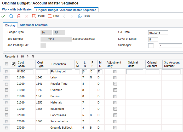The width and height of the screenshot is (183, 132).
Task: Click the Original Amount column header
Action: click(x=154, y=64)
